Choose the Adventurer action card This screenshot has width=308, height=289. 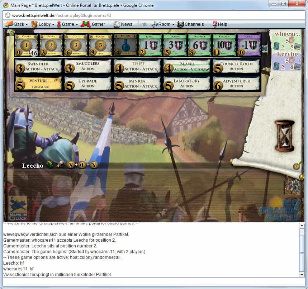(236, 84)
